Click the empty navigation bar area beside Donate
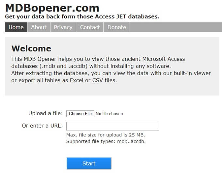222x176 pixels. click(x=176, y=27)
